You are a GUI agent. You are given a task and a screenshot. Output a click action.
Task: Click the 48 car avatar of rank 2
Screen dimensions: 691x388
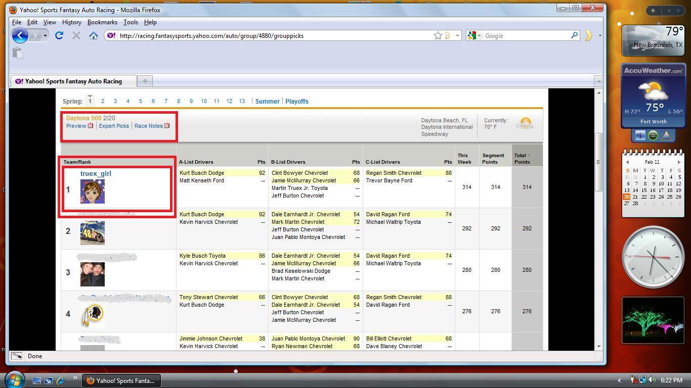click(x=93, y=233)
